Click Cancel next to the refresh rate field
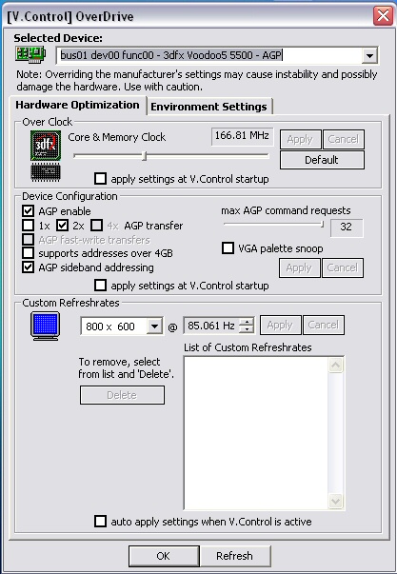Viewport: 397px width, 574px height. tap(324, 325)
